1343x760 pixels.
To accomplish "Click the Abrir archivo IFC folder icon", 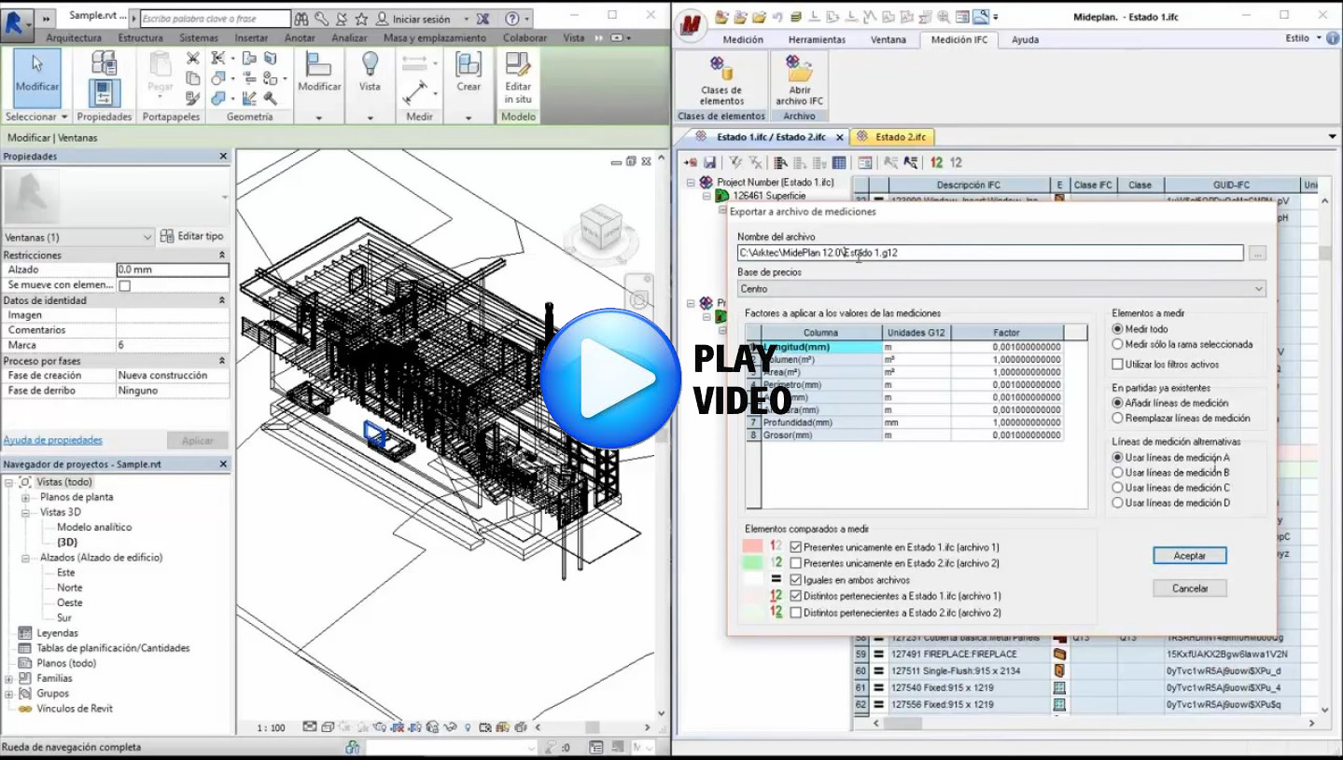I will 799,69.
